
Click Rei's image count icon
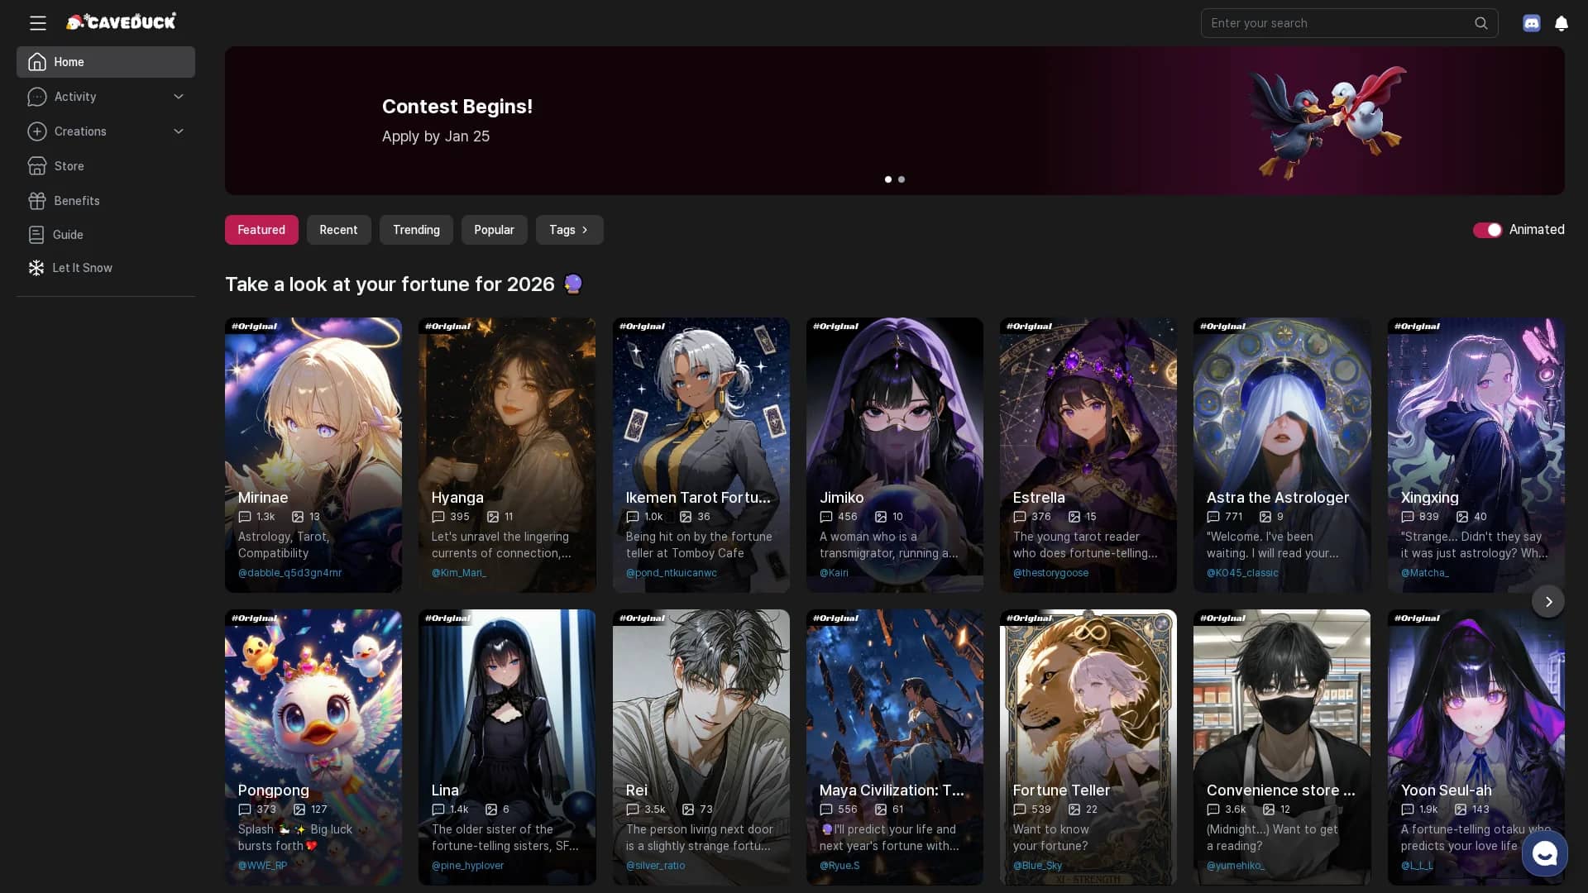tap(688, 809)
